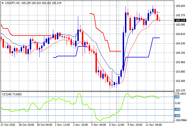Image resolution: width=187 pixels, height=128 pixels.
Task: Click the 30 Oct 04:00 time label
Action: [x=44, y=125]
